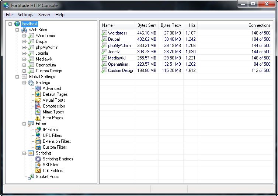Screen dimensions: 278x196
Task: Collapse the Filters tree branch
Action: tap(24, 124)
